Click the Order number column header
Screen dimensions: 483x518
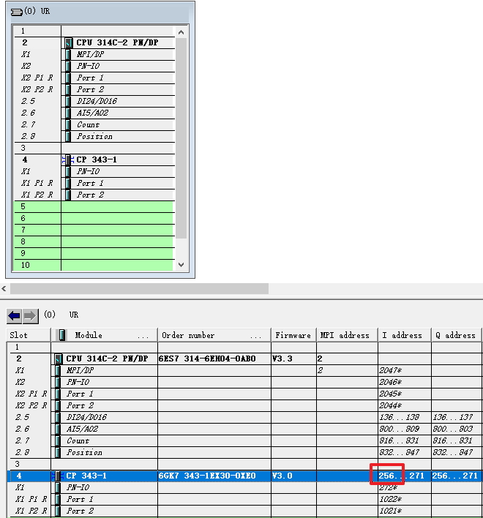214,335
